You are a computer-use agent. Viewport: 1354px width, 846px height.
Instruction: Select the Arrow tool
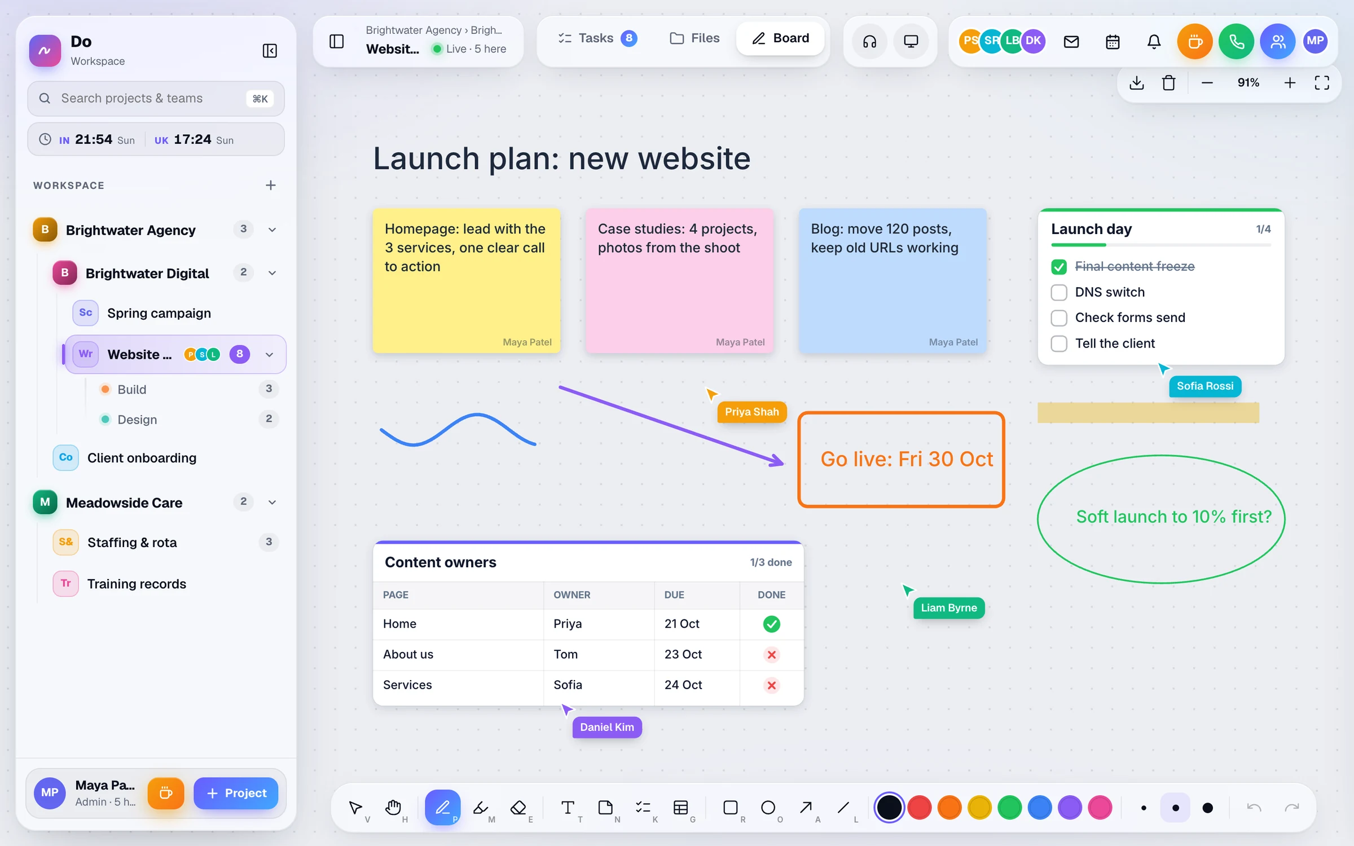pos(806,808)
